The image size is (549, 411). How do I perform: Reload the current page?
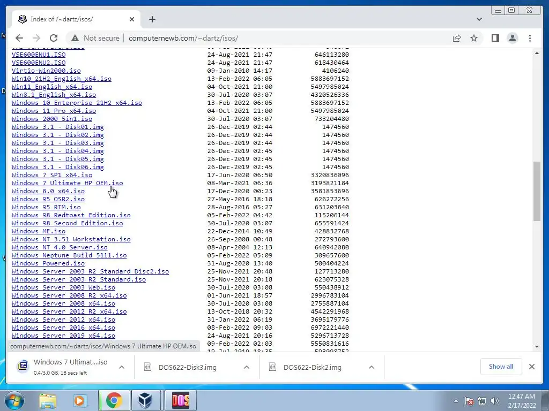click(x=54, y=38)
